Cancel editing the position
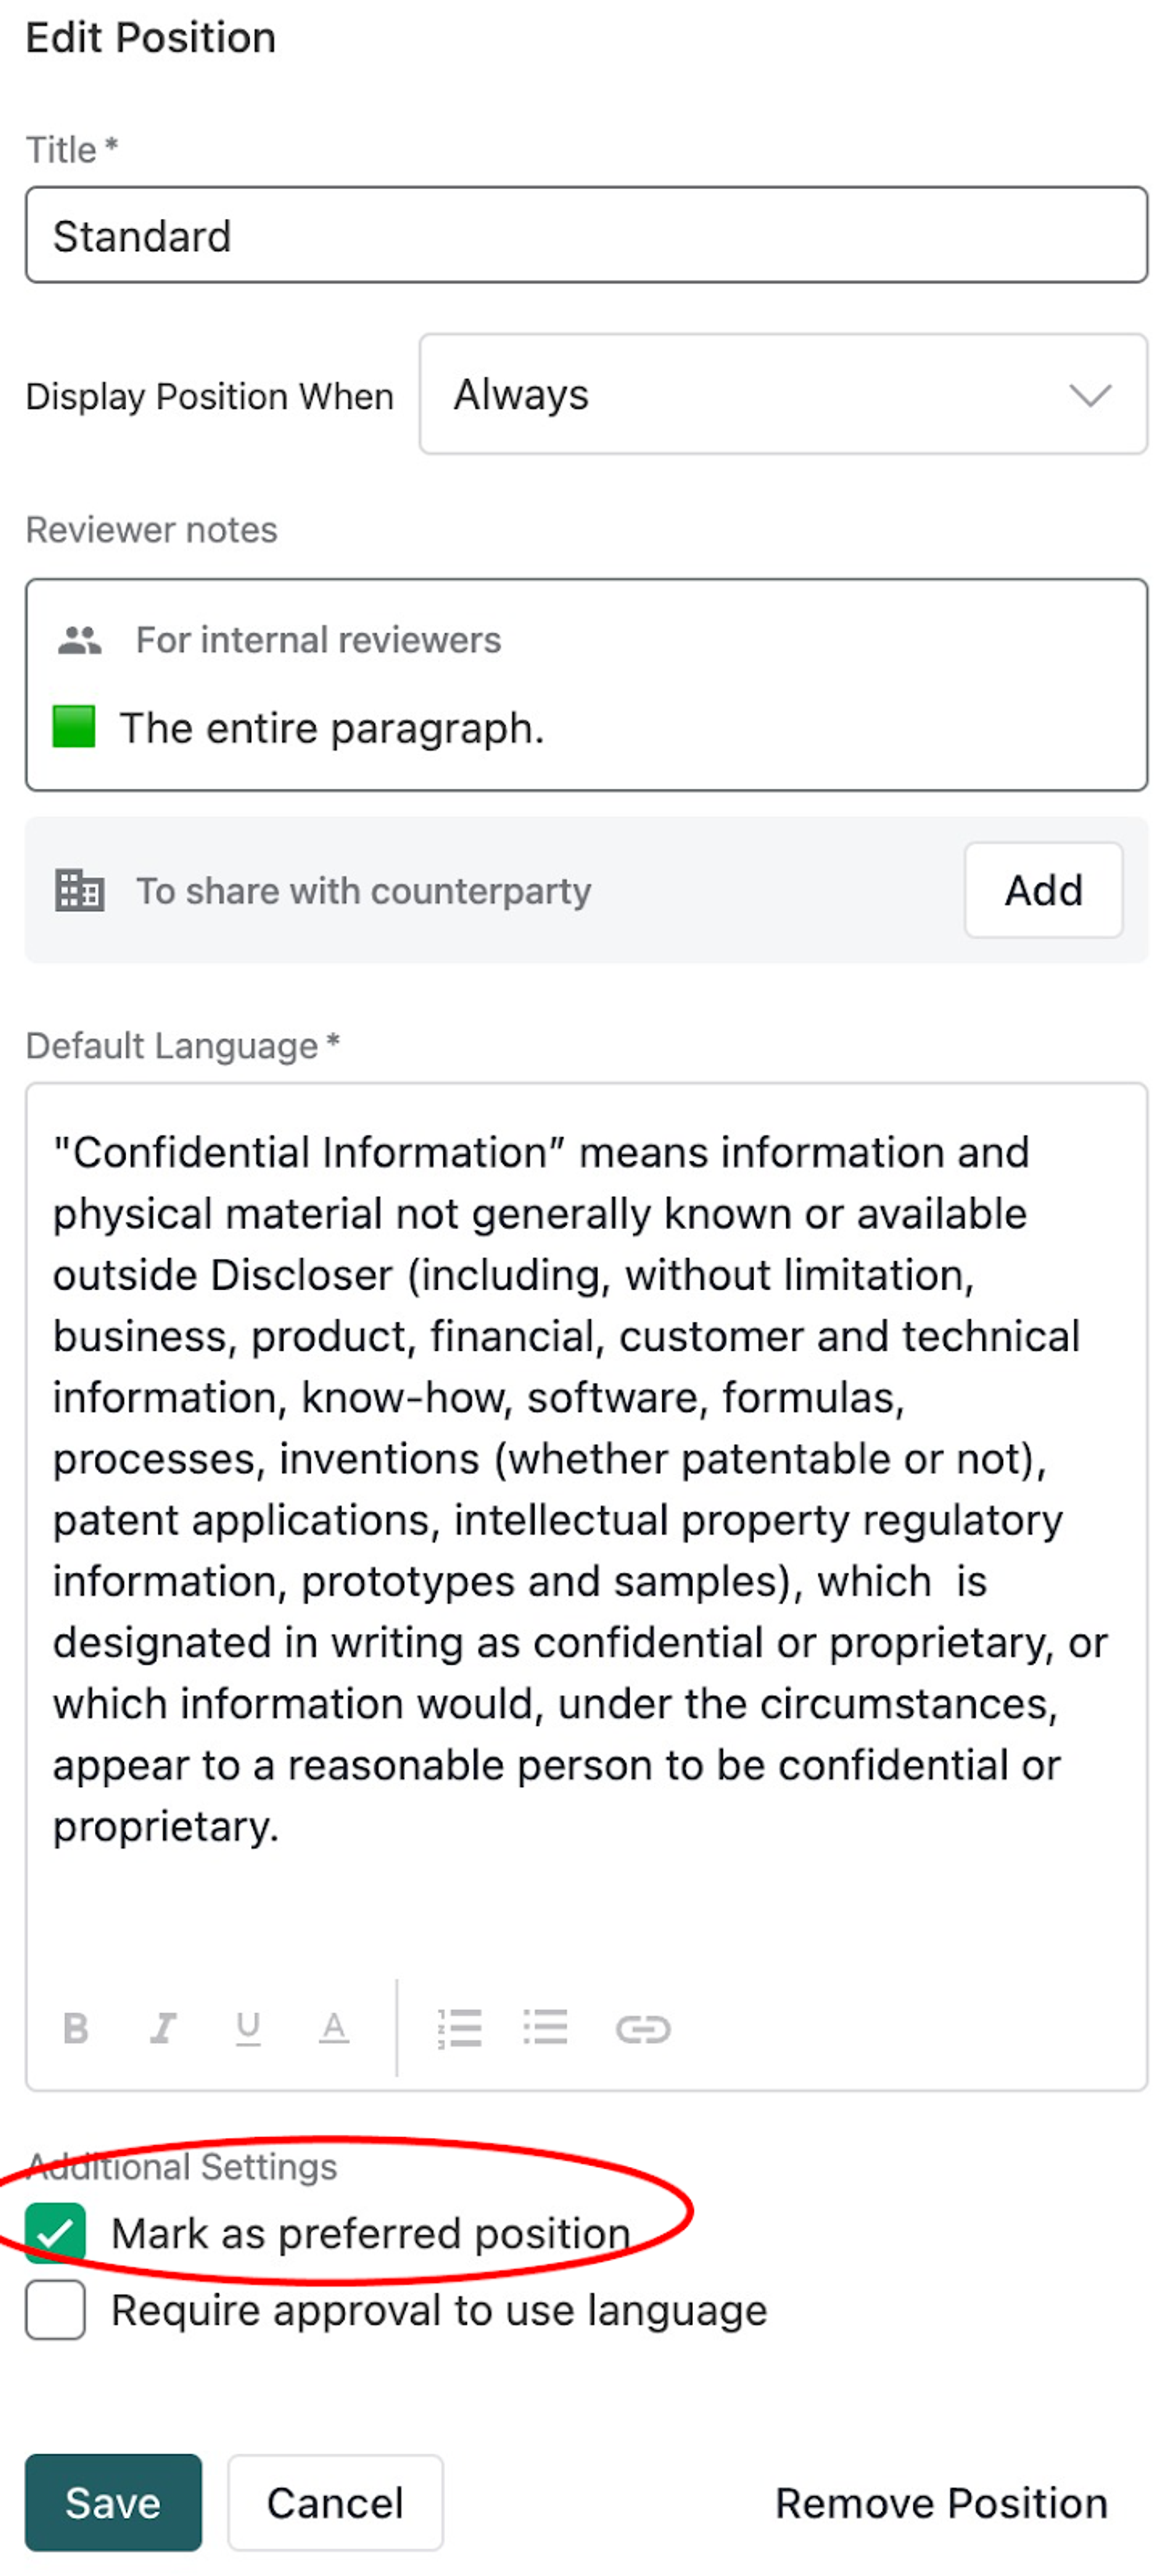The height and width of the screenshot is (2576, 1164). click(x=335, y=2502)
